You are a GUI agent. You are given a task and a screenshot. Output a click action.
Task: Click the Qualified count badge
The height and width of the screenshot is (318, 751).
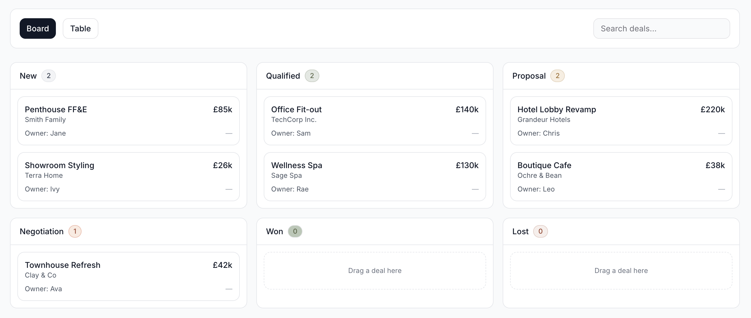[312, 76]
